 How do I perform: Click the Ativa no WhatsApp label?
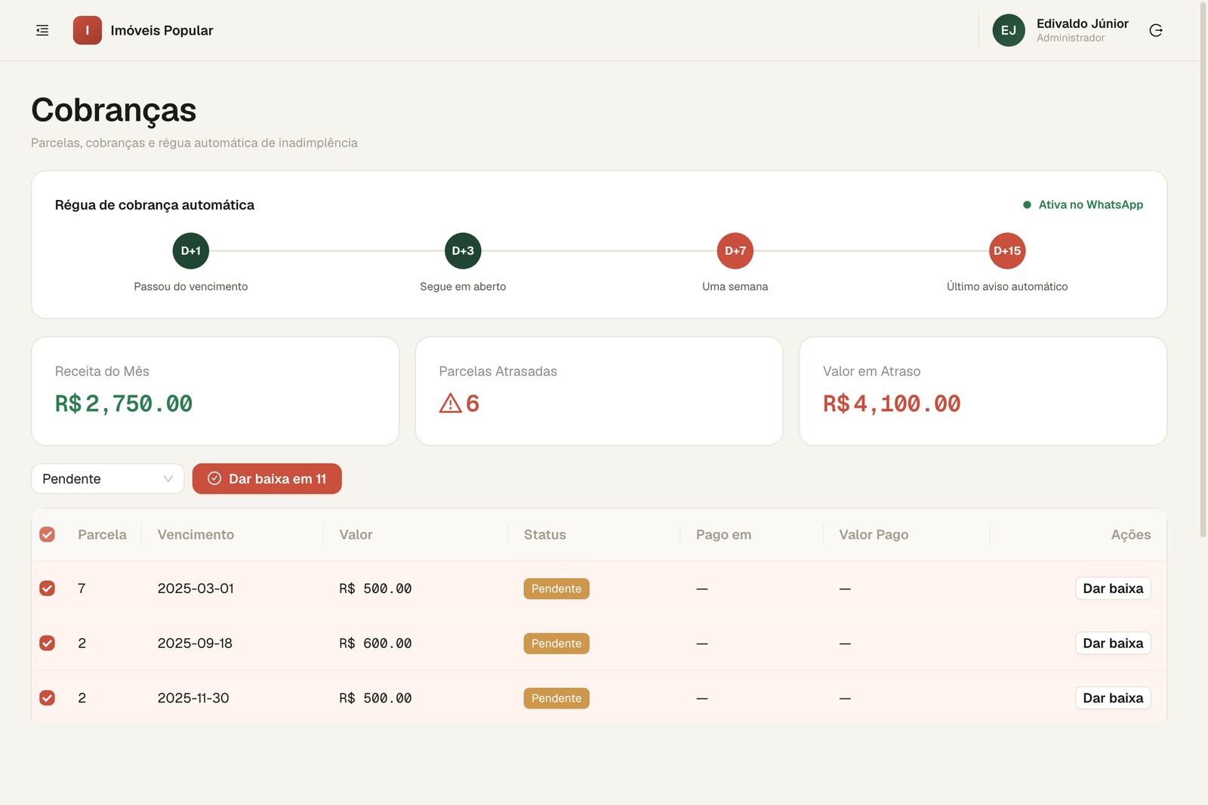tap(1090, 204)
